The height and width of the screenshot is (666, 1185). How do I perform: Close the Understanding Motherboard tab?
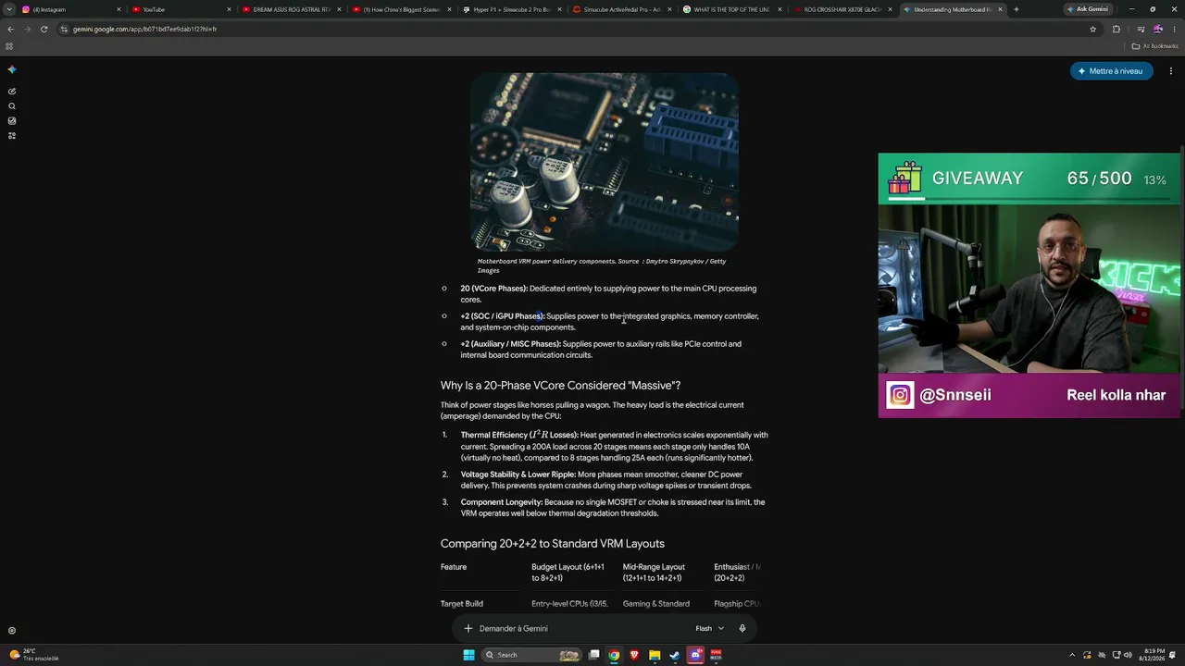click(x=1001, y=9)
